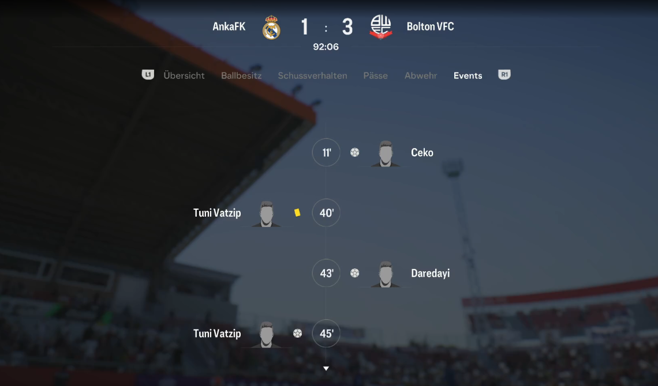This screenshot has height=386, width=658.
Task: Click the goal ball icon at 45'
Action: point(297,333)
